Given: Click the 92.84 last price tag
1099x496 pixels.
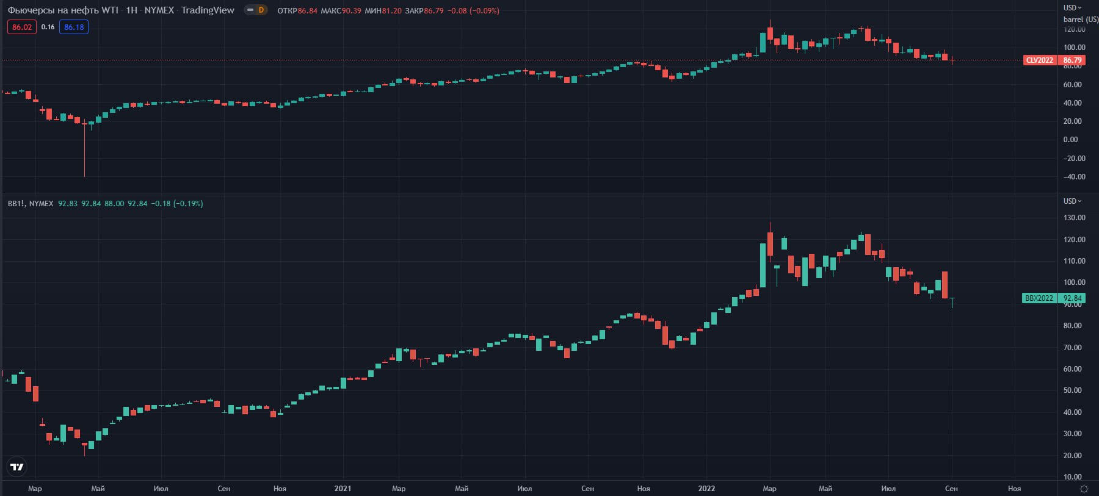Looking at the screenshot, I should point(1072,298).
